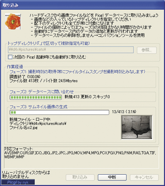Screen dimensions: 165x186
Task: Click the 中断 interrupt button
Action: [x=112, y=177]
